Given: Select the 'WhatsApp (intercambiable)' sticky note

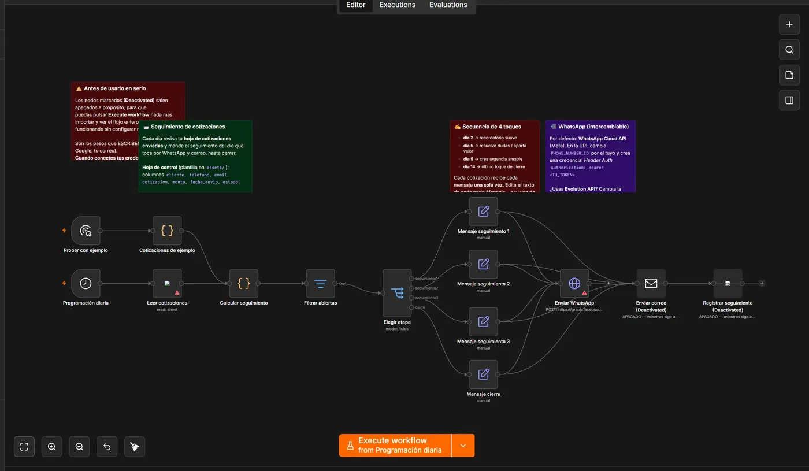Looking at the screenshot, I should click(x=591, y=156).
